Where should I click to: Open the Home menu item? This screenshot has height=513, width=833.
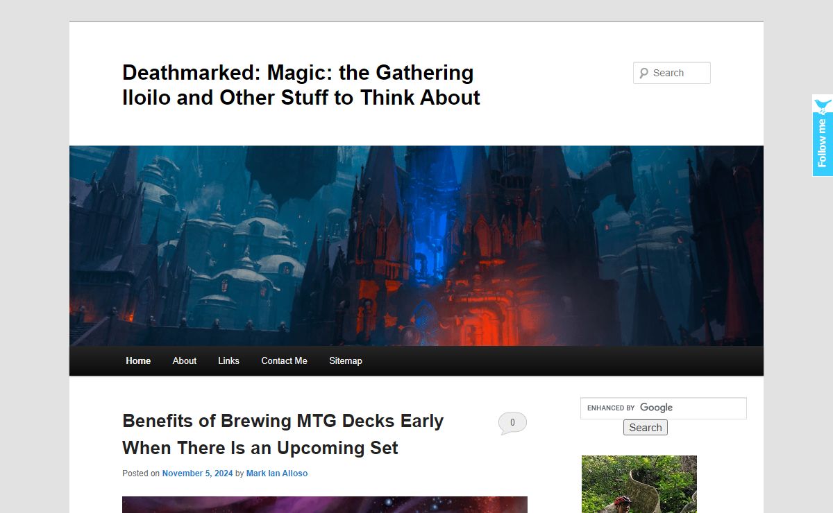point(138,360)
